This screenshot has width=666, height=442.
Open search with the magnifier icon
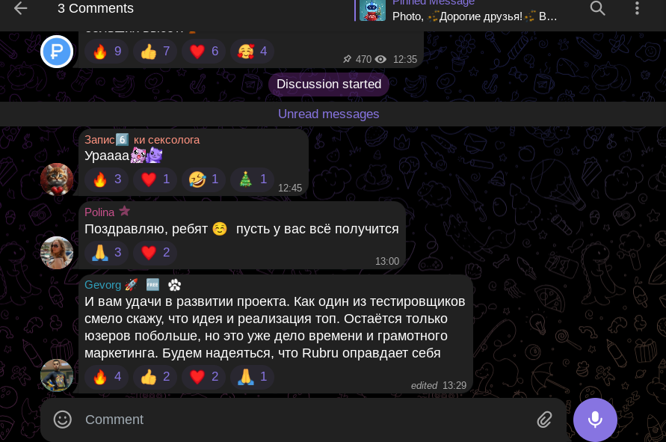click(597, 8)
